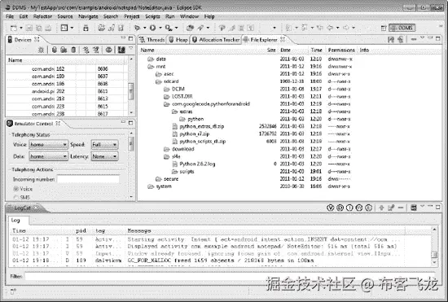Open dropdown arrow next to Debug icon
Screen dimensions: 448x302
coord(144,28)
